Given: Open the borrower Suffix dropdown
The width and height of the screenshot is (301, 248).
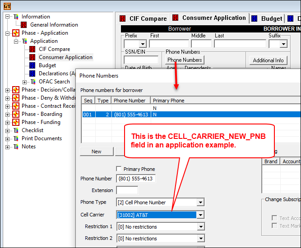Looking at the screenshot, I should pyautogui.click(x=283, y=44).
